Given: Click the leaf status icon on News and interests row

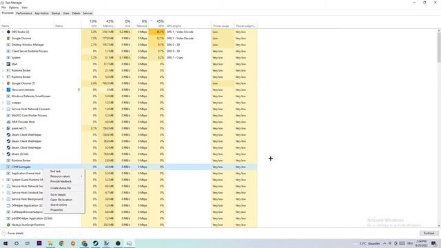Looking at the screenshot, I should [x=79, y=90].
